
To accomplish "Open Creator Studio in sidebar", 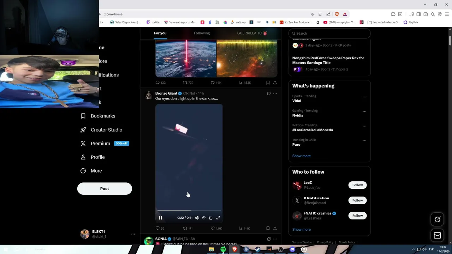I will coord(101,130).
